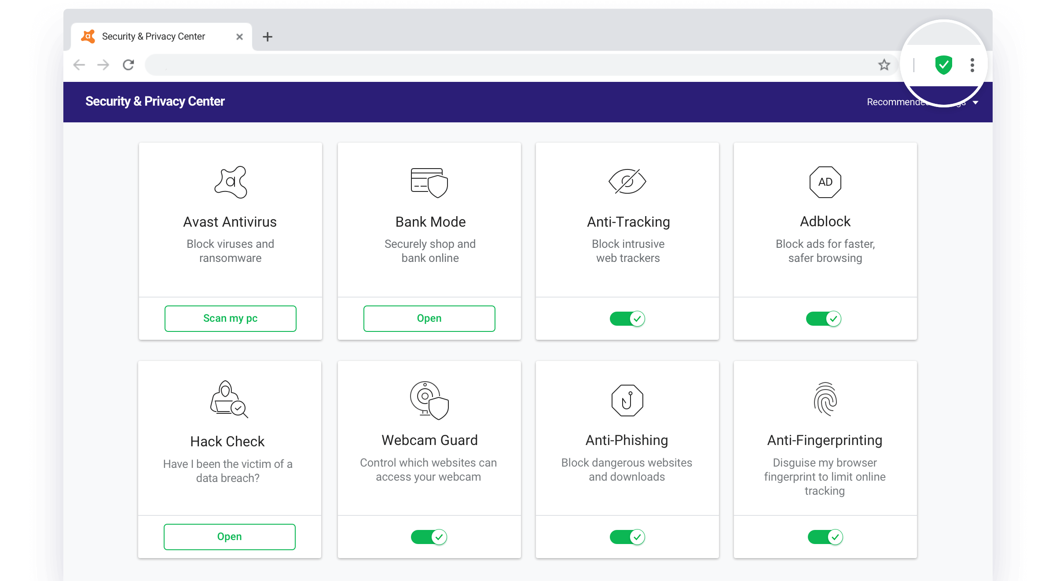This screenshot has width=1056, height=581.
Task: Click the bookmark star icon
Action: pyautogui.click(x=884, y=65)
